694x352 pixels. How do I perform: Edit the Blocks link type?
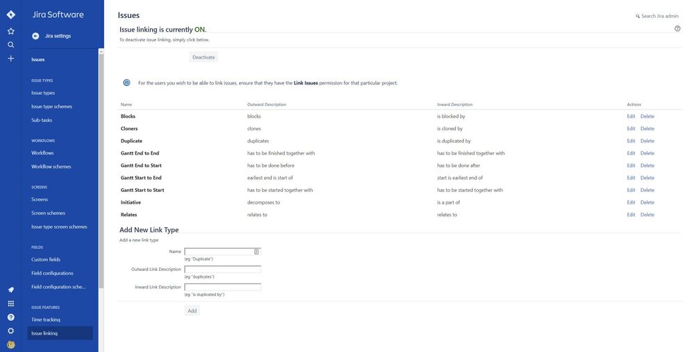click(631, 116)
